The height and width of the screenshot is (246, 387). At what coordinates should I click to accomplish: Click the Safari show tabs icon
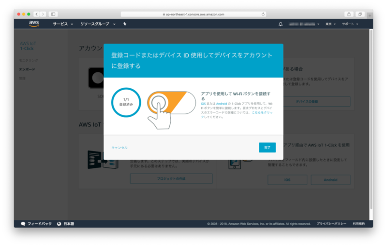[x=360, y=14]
